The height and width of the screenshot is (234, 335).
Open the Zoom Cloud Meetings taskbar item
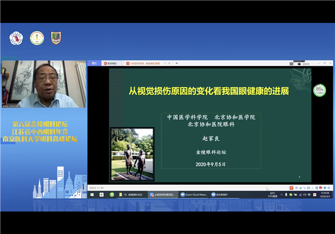[194, 195]
